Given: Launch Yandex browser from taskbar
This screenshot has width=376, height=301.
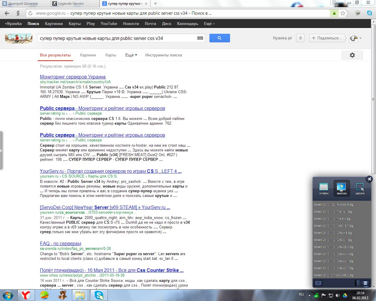Looking at the screenshot, I should click(x=26, y=295).
